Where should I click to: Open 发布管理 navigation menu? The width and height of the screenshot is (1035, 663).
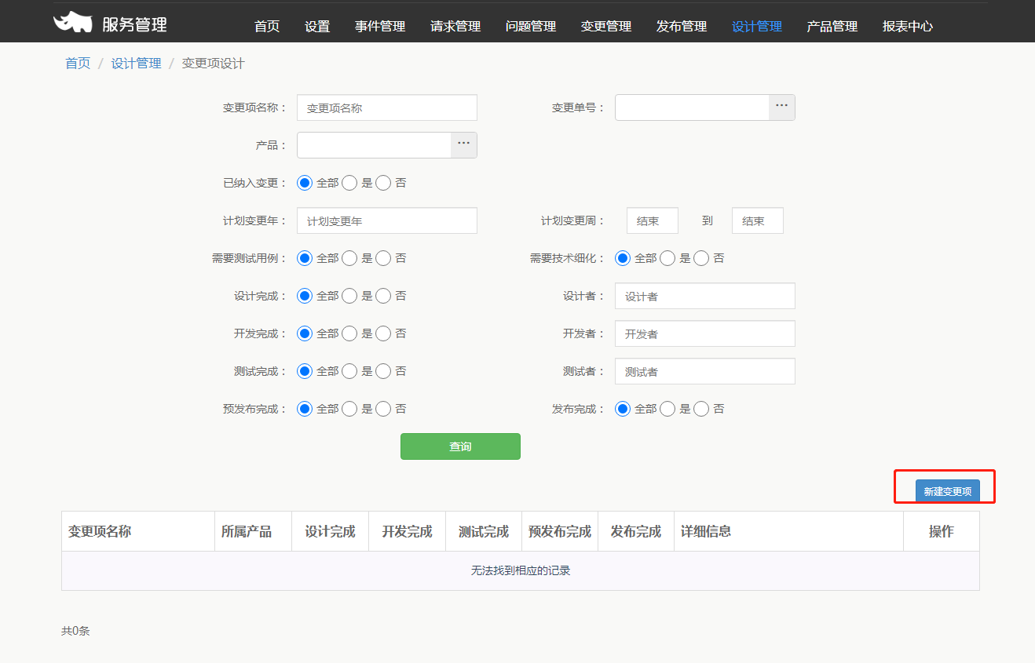pos(682,26)
